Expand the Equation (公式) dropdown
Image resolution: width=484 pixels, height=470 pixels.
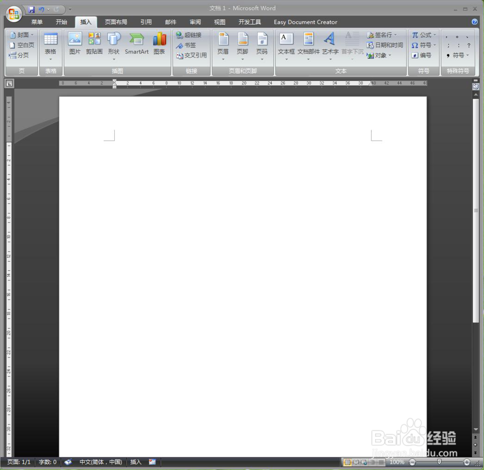435,35
